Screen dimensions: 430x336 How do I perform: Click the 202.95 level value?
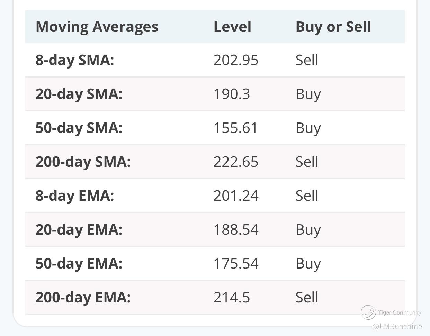pos(236,60)
